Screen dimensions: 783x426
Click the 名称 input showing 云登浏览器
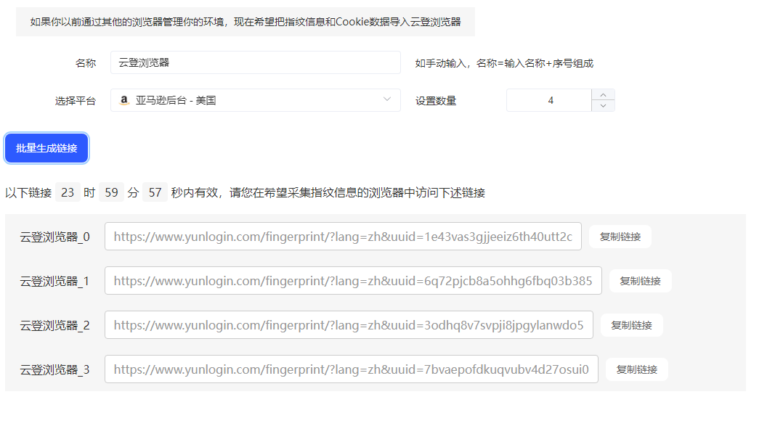255,62
